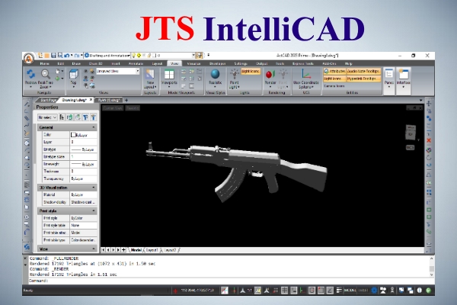Close the Drawing1.dwg tab
457x305 pixels.
point(91,100)
